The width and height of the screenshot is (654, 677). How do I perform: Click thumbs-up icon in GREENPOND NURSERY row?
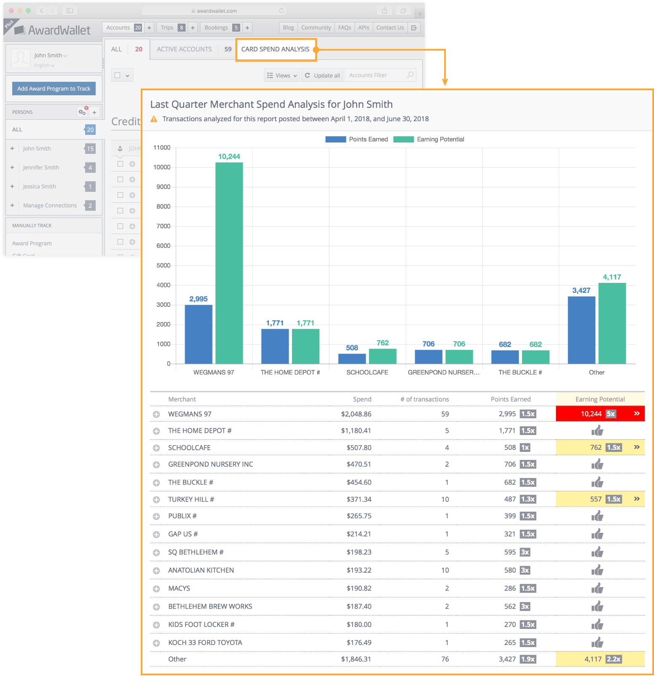(x=598, y=465)
